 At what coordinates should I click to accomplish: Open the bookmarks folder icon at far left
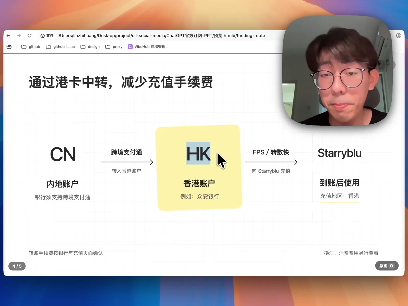(9, 47)
